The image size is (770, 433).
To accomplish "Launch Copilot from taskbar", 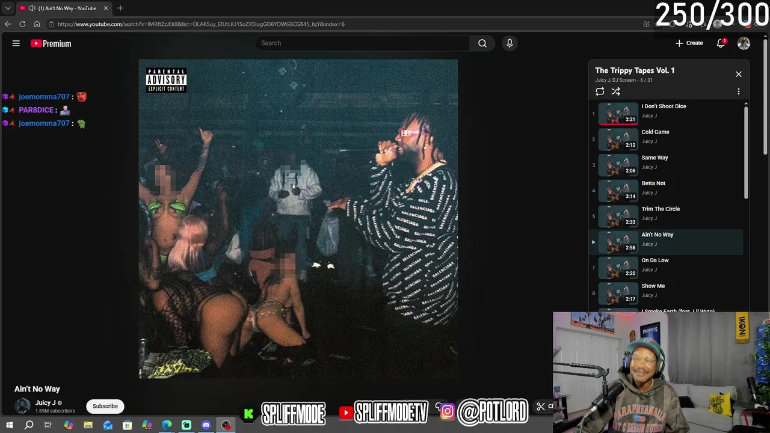I will [68, 425].
